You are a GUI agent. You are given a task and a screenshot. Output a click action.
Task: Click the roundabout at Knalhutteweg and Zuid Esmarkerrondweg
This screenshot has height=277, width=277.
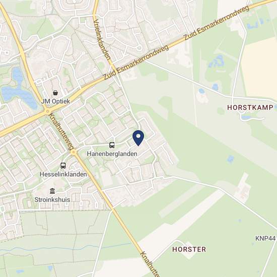point(47,111)
